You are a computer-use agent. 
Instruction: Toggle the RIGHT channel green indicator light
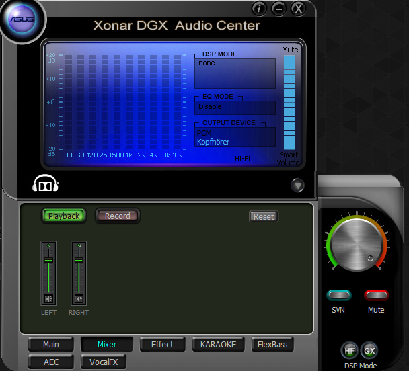[79, 245]
